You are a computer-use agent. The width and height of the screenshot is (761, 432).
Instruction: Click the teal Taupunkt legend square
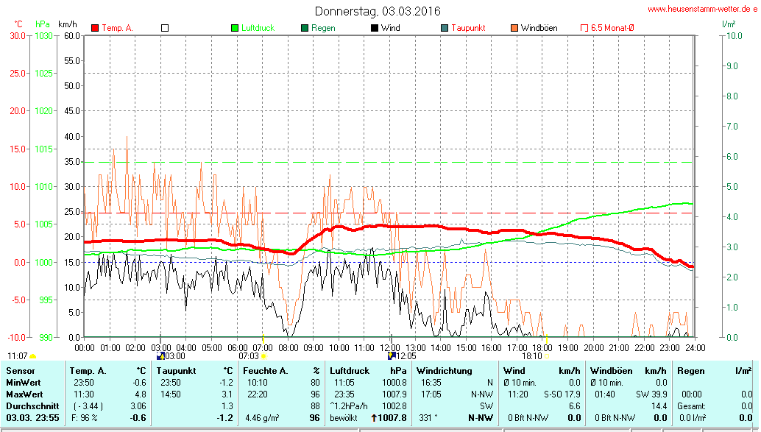click(x=445, y=28)
